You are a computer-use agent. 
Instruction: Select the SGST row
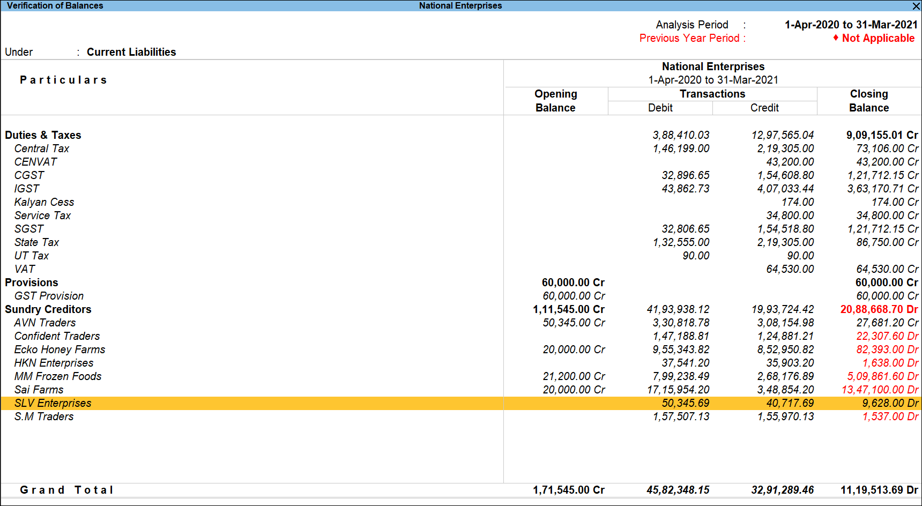28,229
